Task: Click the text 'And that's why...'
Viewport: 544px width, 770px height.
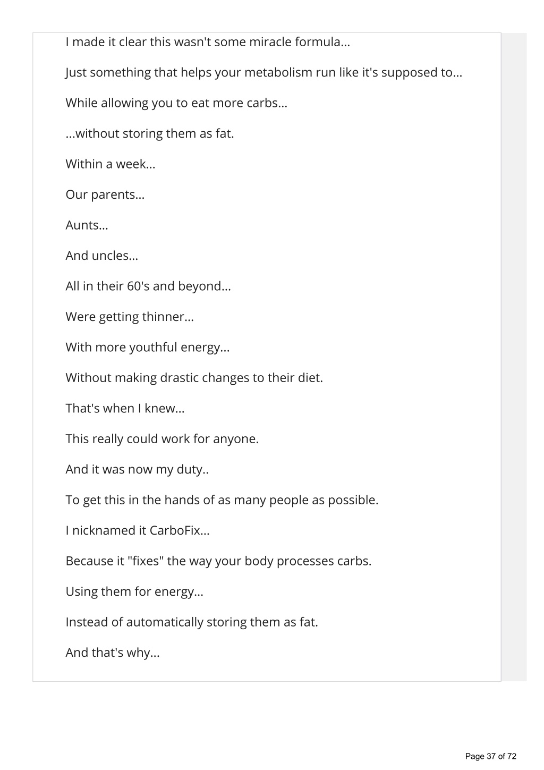Action: [x=113, y=653]
